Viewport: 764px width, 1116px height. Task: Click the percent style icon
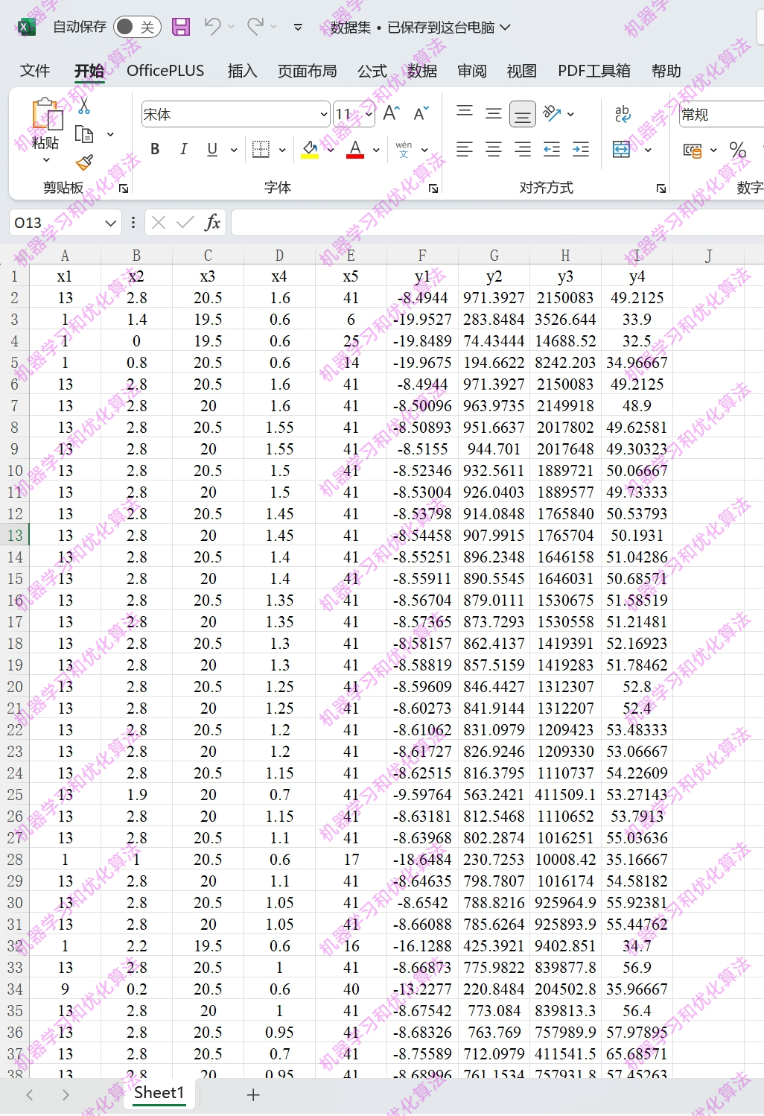737,149
